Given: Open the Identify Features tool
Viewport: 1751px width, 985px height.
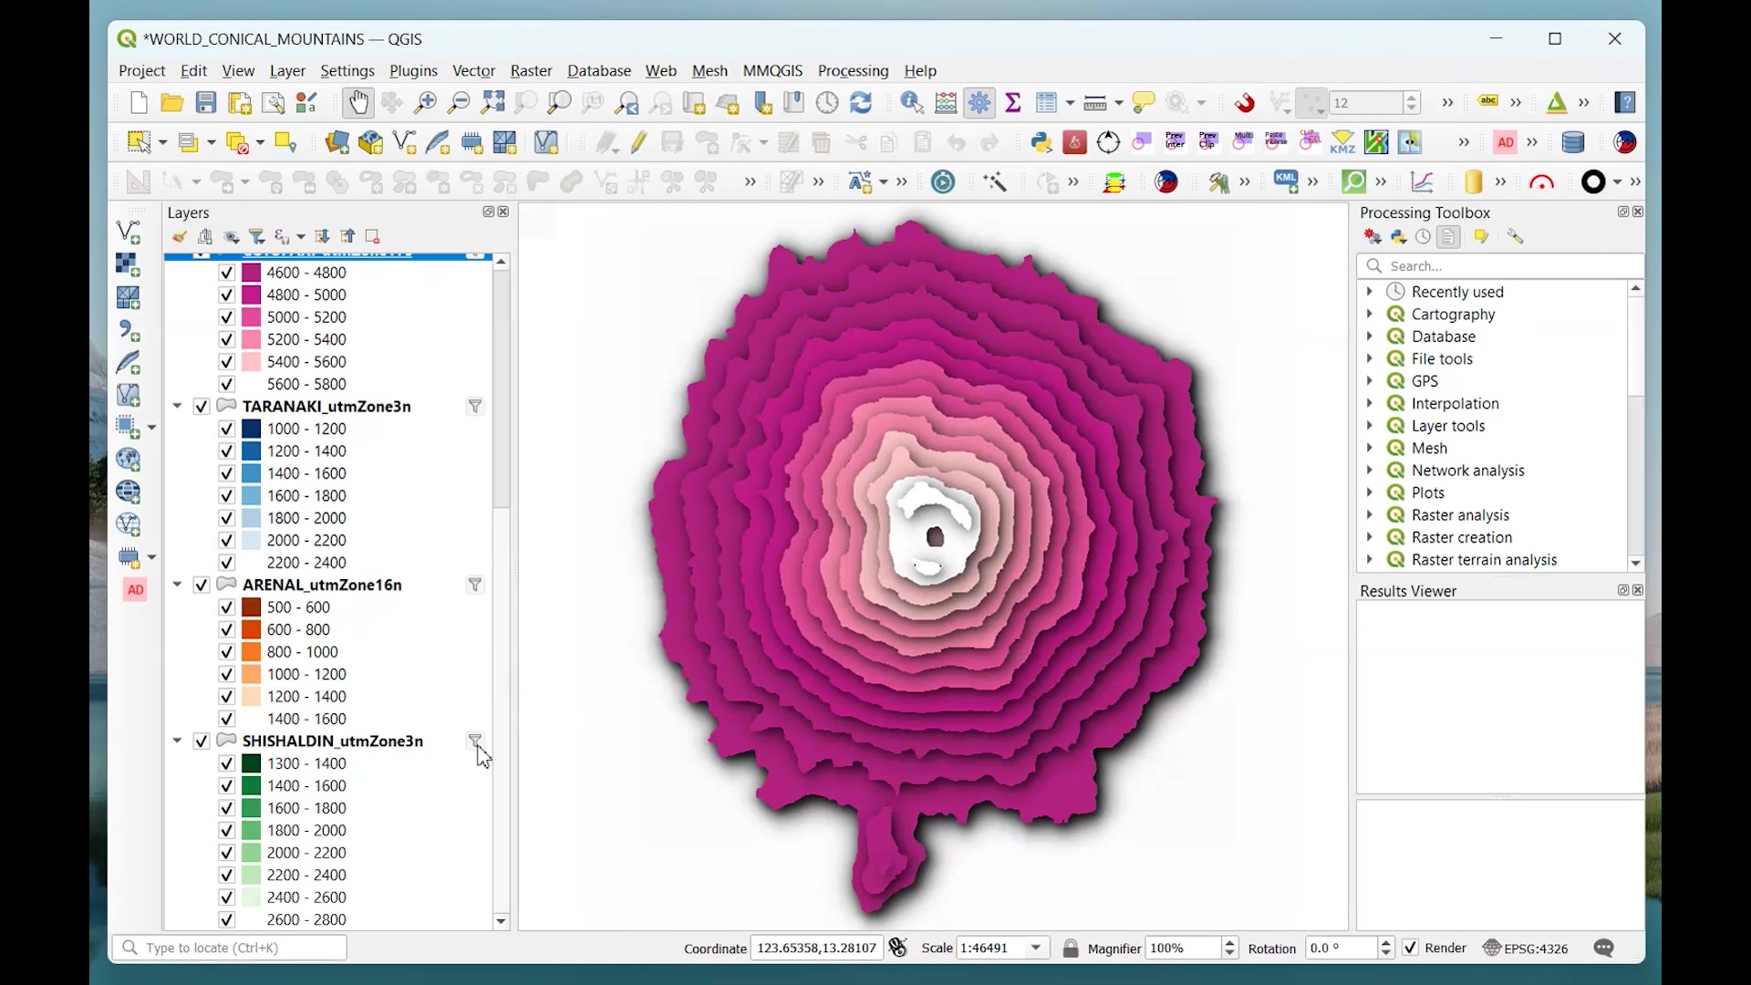Looking at the screenshot, I should (x=912, y=103).
